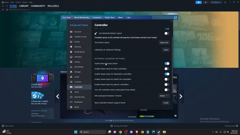The height and width of the screenshot is (135, 240).
Task: Click the Windows taskbar Search box
Action: (x=93, y=132)
